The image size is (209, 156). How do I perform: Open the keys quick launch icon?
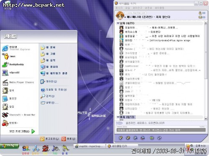[65, 150]
